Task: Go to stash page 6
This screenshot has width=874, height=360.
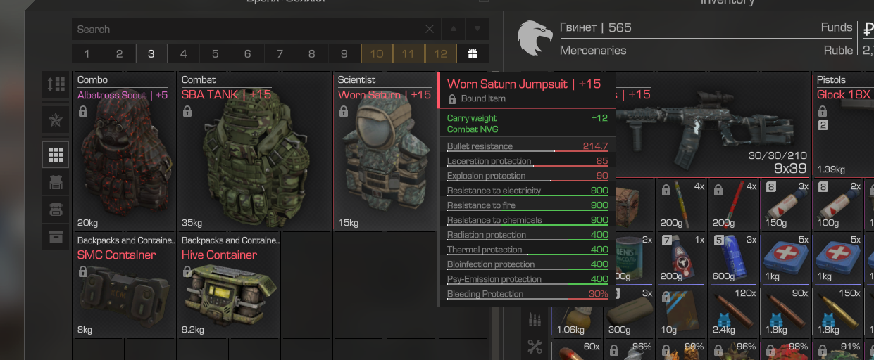Action: pos(248,53)
